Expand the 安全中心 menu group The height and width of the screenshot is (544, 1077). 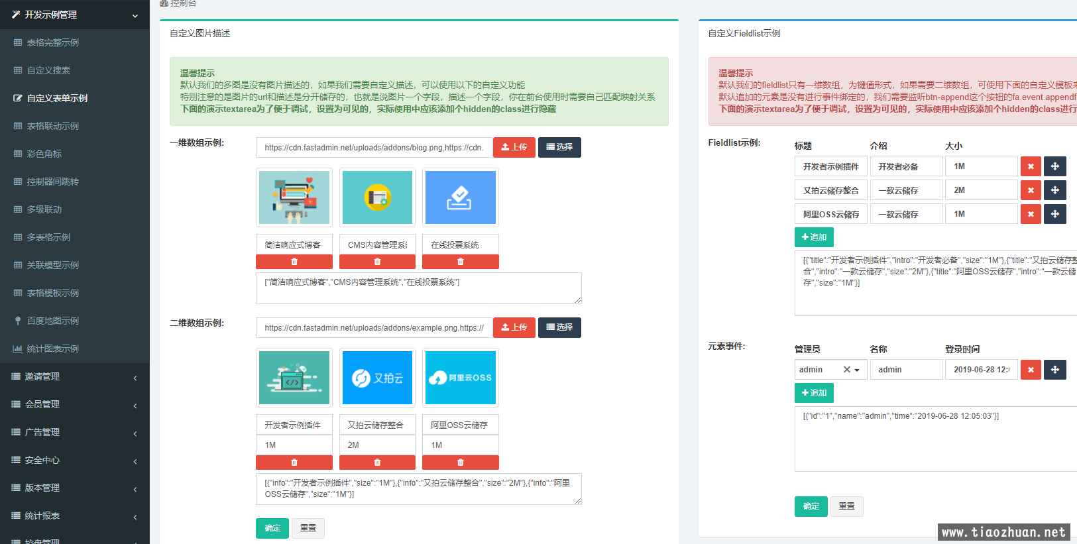(x=74, y=460)
